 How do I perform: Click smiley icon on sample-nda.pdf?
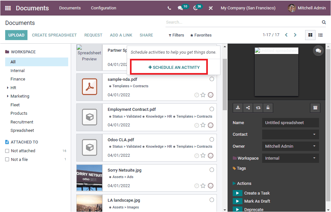tap(210, 95)
